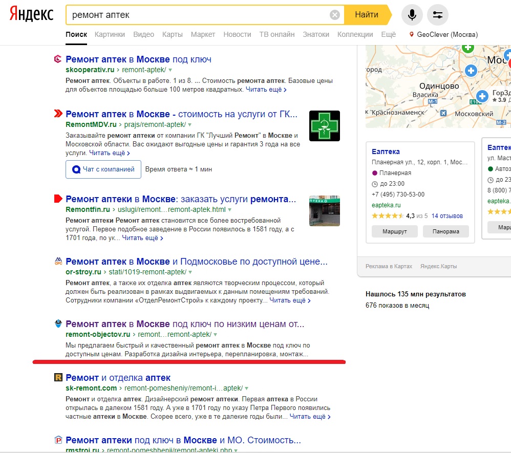
Task: Click phone number +7 (495) 730-53-00
Action: [x=398, y=194]
